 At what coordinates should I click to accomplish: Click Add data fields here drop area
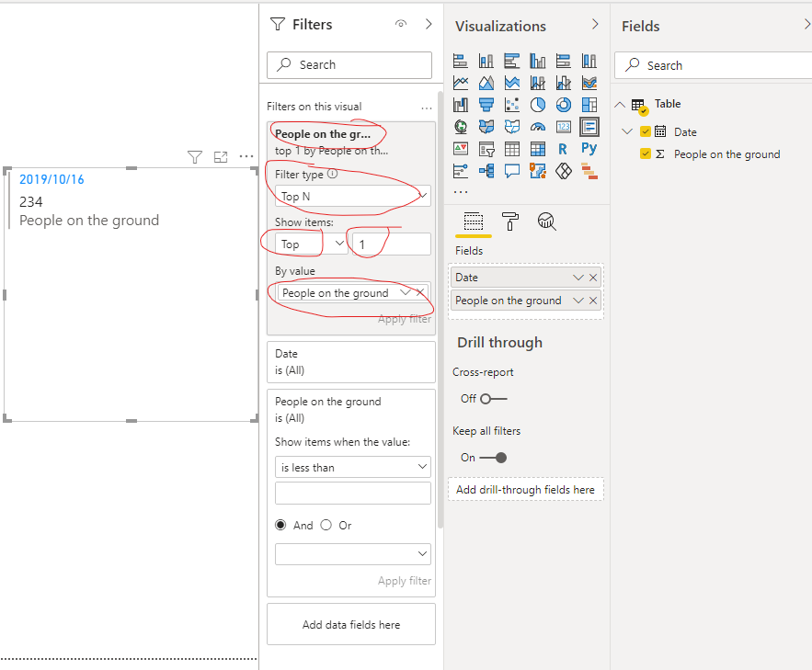coord(351,624)
